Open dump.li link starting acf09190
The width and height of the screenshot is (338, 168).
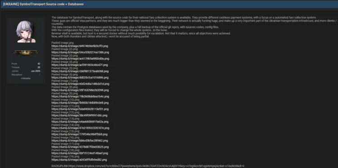(79, 65)
